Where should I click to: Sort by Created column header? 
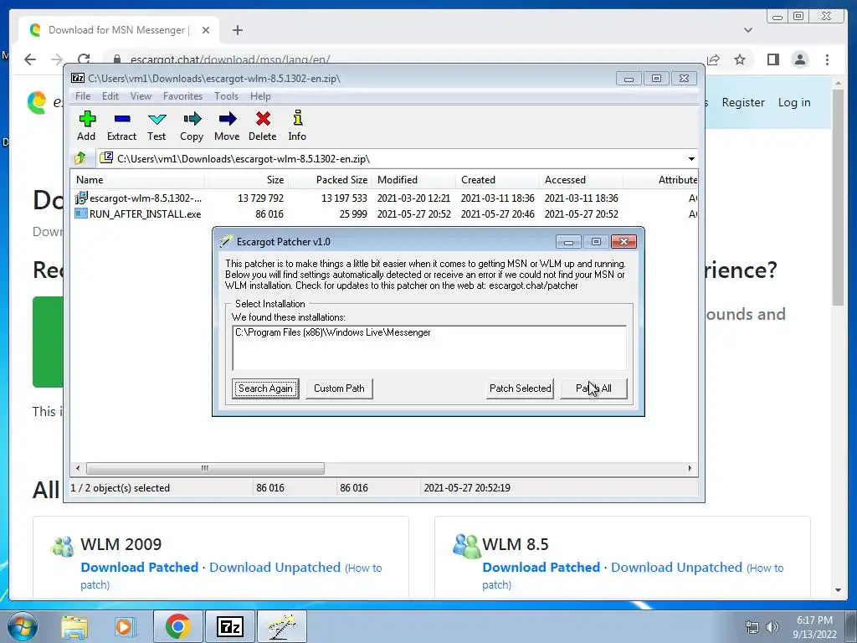[x=497, y=180]
